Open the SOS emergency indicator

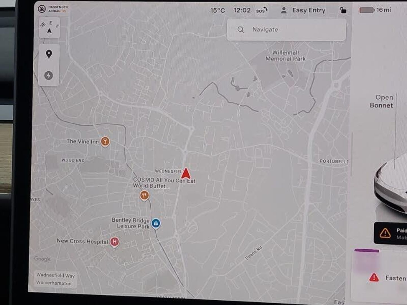(x=262, y=10)
